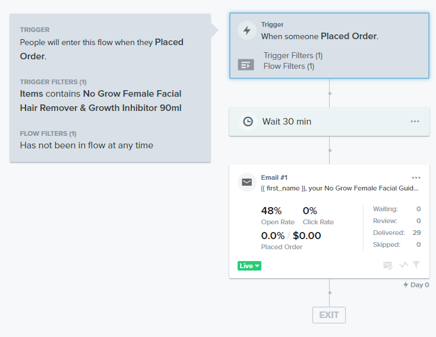436x337 pixels.
Task: Open the Wait 30 min options menu
Action: click(x=415, y=122)
